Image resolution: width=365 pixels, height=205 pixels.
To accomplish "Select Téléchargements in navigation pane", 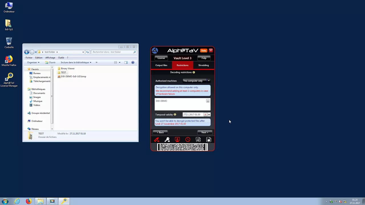I will tap(40, 81).
